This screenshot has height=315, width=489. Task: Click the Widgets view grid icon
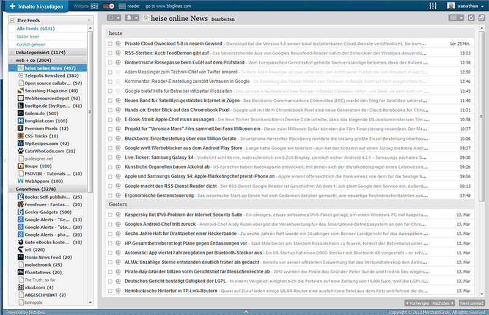95,6
